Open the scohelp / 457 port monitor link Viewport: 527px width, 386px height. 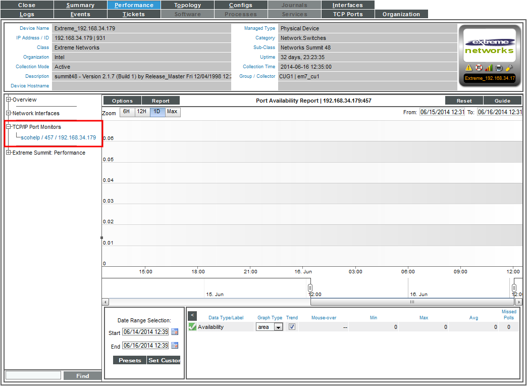tap(58, 137)
